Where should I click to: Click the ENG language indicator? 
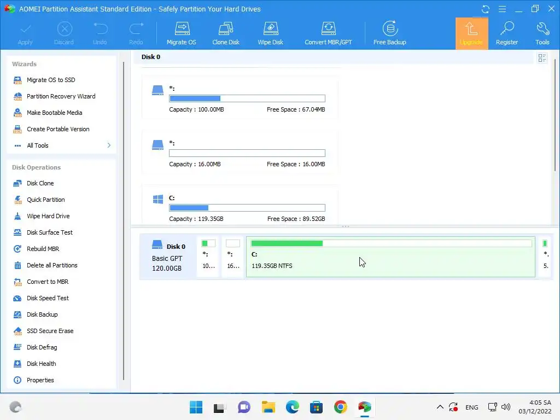click(472, 407)
